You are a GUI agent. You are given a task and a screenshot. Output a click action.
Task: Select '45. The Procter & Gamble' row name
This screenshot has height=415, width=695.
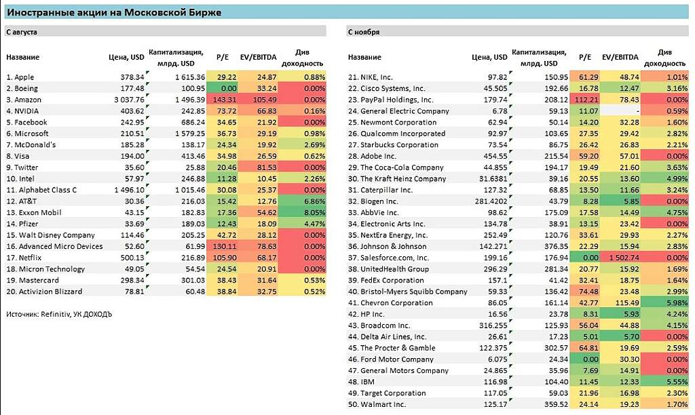pyautogui.click(x=392, y=348)
